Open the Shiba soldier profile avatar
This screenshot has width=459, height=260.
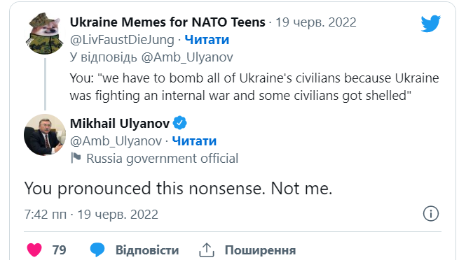pyautogui.click(x=44, y=34)
